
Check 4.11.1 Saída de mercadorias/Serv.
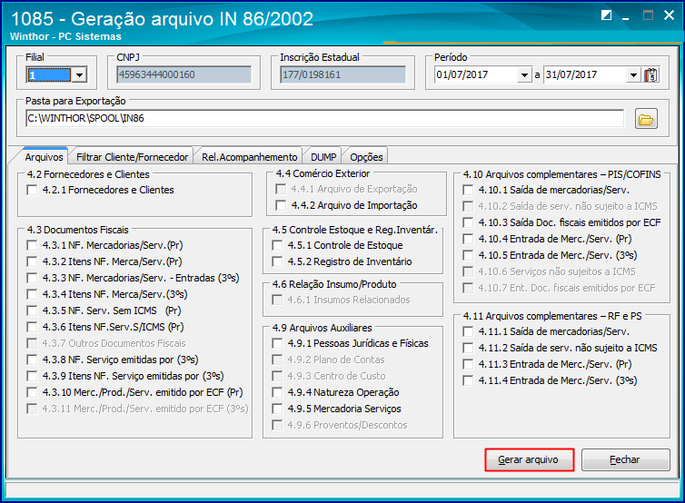click(468, 331)
